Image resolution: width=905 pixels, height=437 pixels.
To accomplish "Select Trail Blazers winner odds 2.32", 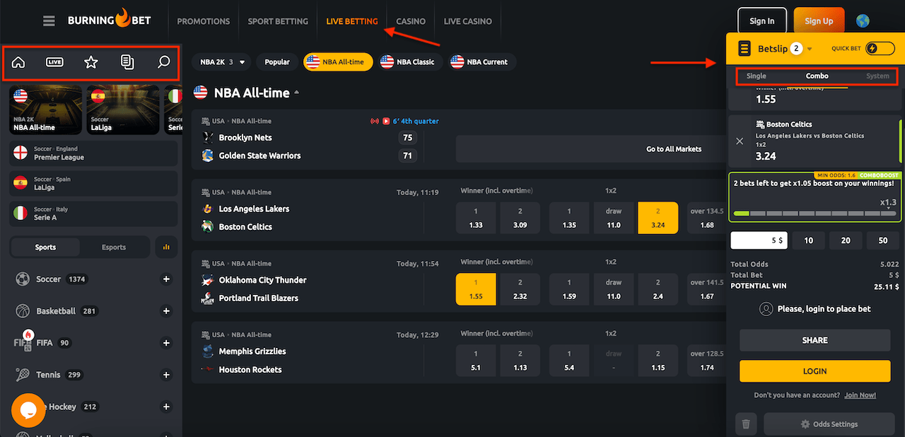I will pyautogui.click(x=520, y=289).
